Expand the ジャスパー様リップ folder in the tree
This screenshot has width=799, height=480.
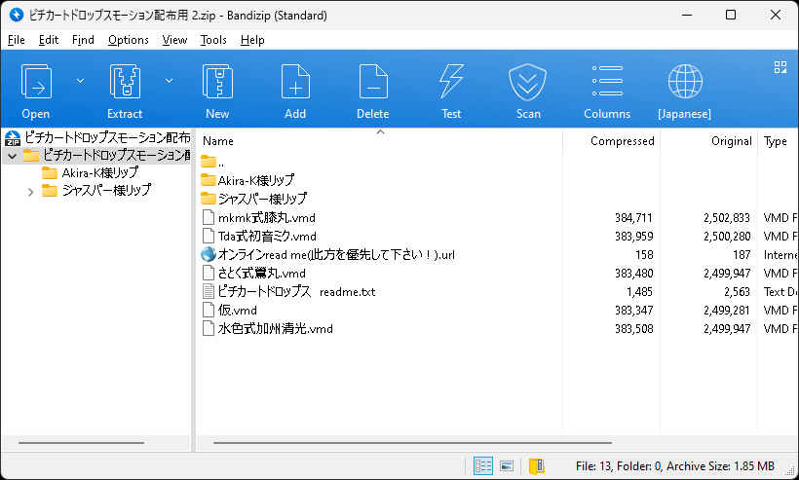pyautogui.click(x=30, y=192)
